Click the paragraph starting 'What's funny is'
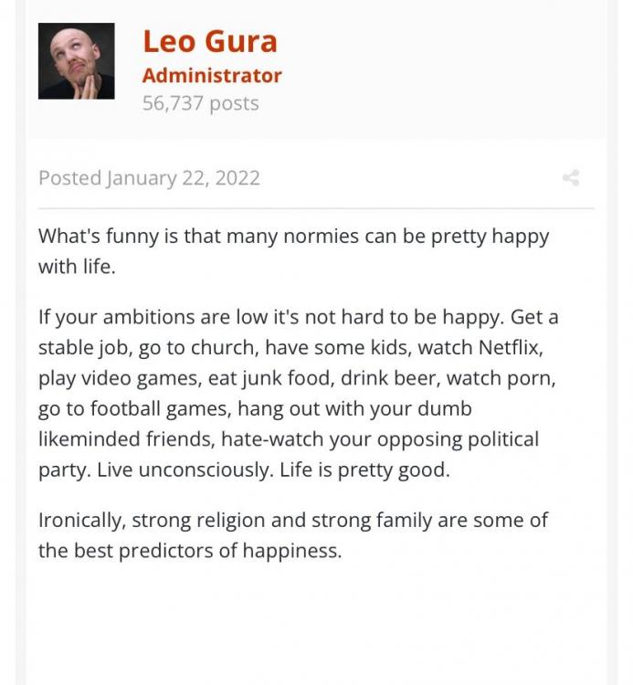This screenshot has width=633, height=685. pyautogui.click(x=293, y=251)
